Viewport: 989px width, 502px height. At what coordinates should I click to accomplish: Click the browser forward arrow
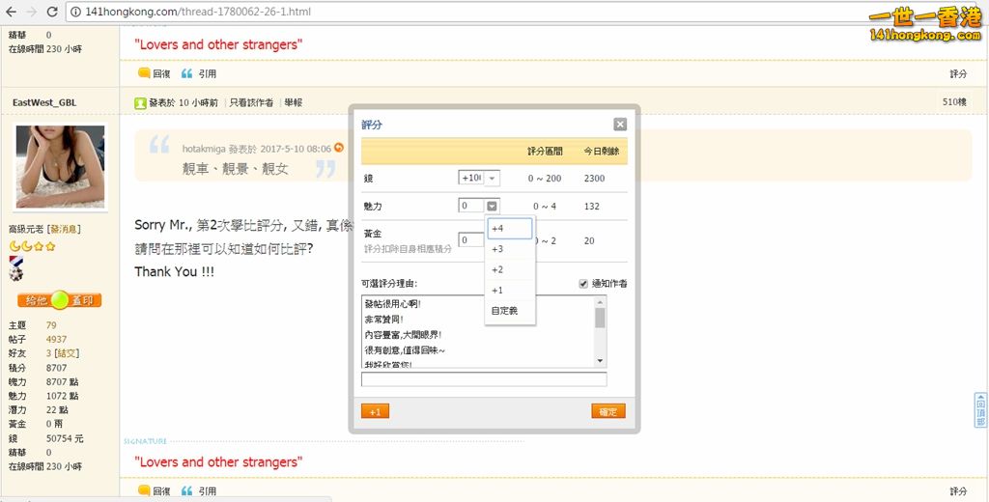pyautogui.click(x=33, y=12)
